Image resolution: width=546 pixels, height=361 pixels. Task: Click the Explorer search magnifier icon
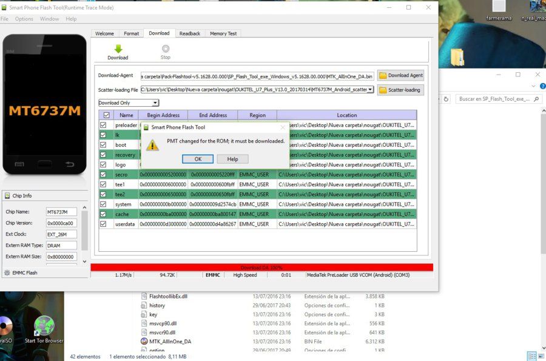[x=536, y=100]
